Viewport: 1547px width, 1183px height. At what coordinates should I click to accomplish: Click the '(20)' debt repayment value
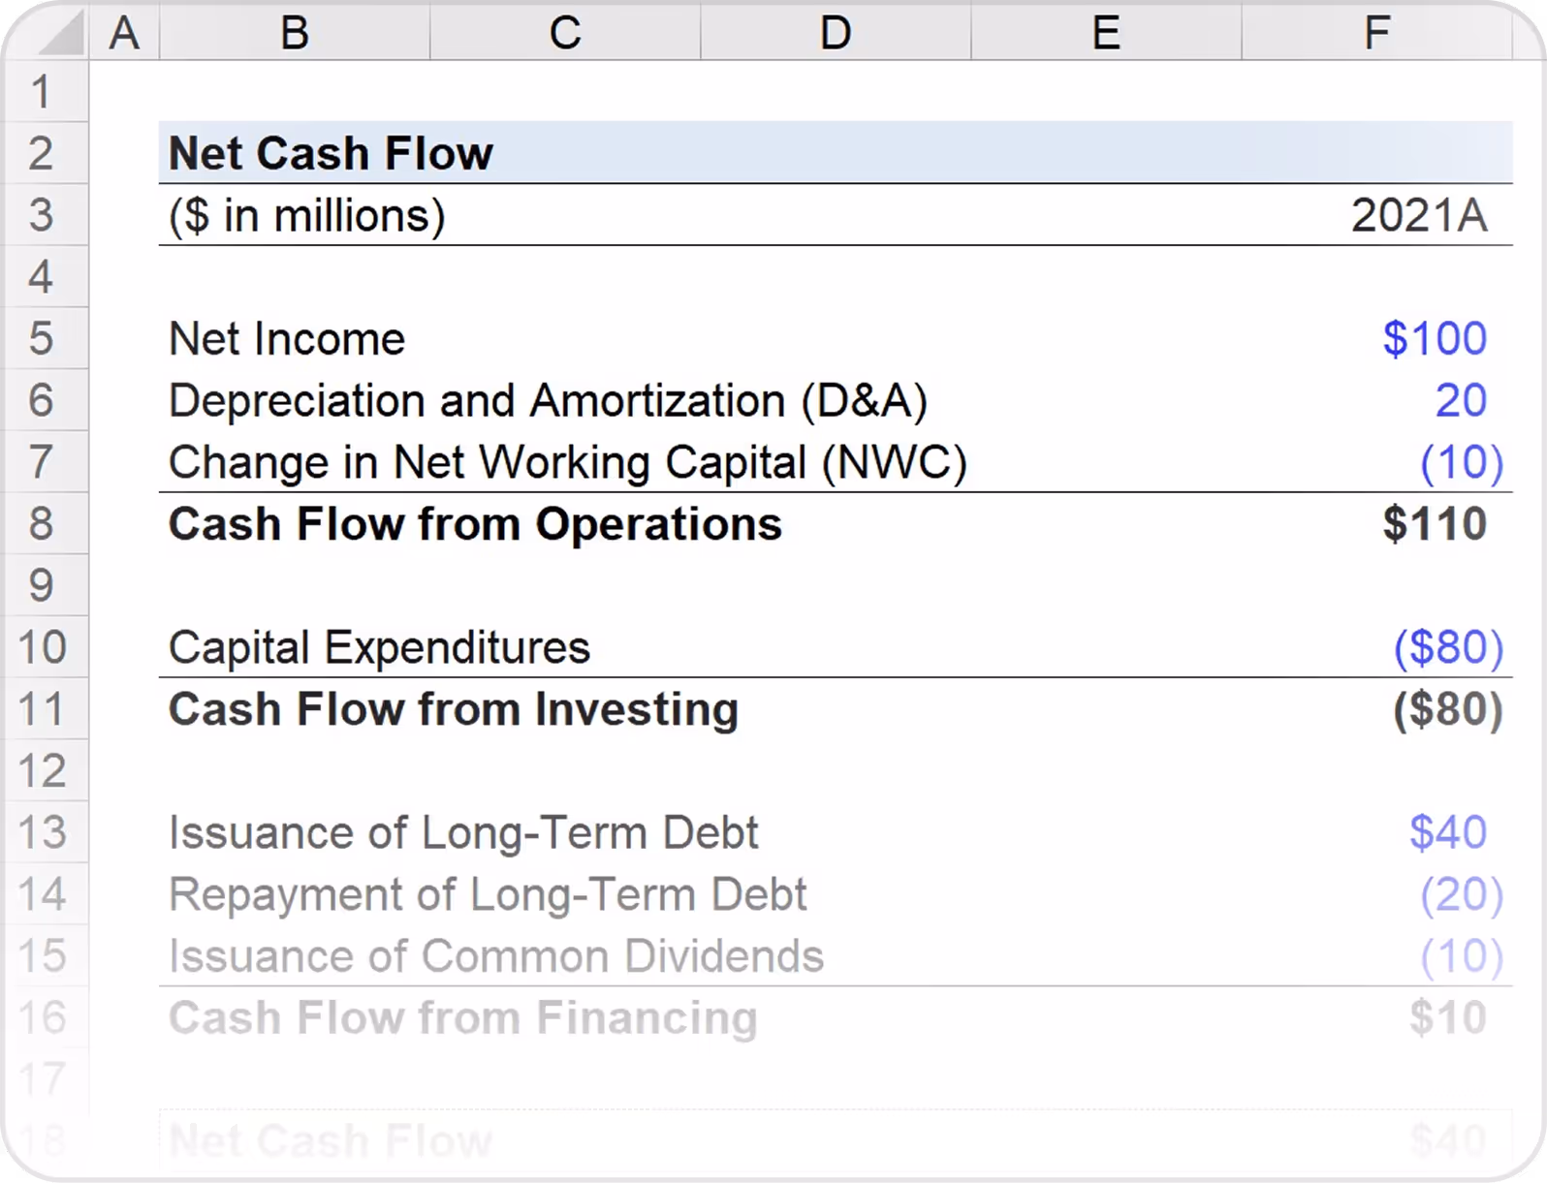coord(1462,894)
